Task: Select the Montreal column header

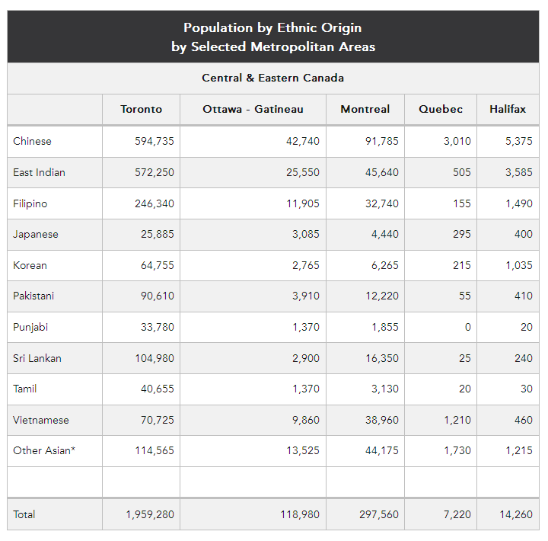Action: click(x=365, y=109)
